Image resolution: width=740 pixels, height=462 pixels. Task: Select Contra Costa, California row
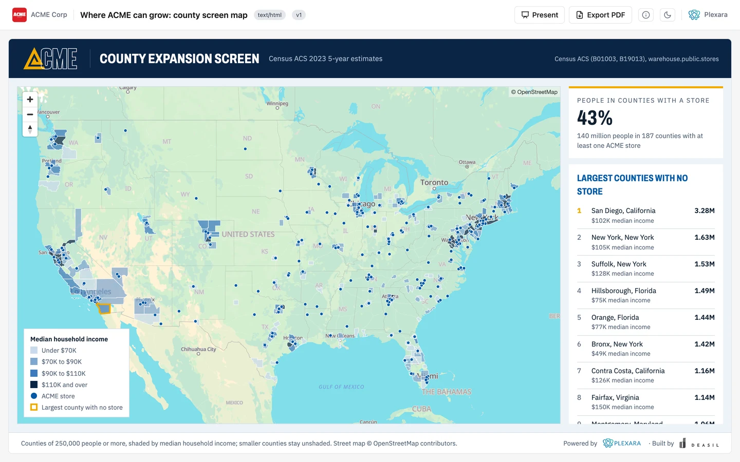click(x=646, y=376)
